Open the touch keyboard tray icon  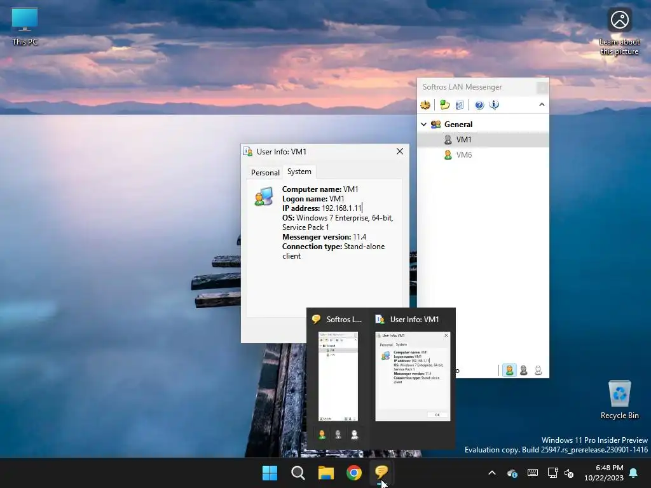tap(533, 473)
